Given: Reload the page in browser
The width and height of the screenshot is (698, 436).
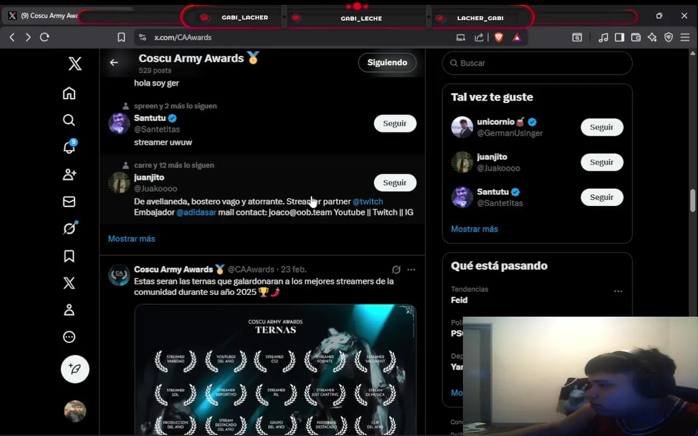Looking at the screenshot, I should point(44,38).
